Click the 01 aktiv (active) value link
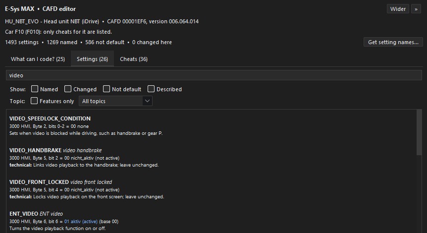The width and height of the screenshot is (427, 233). tap(81, 222)
